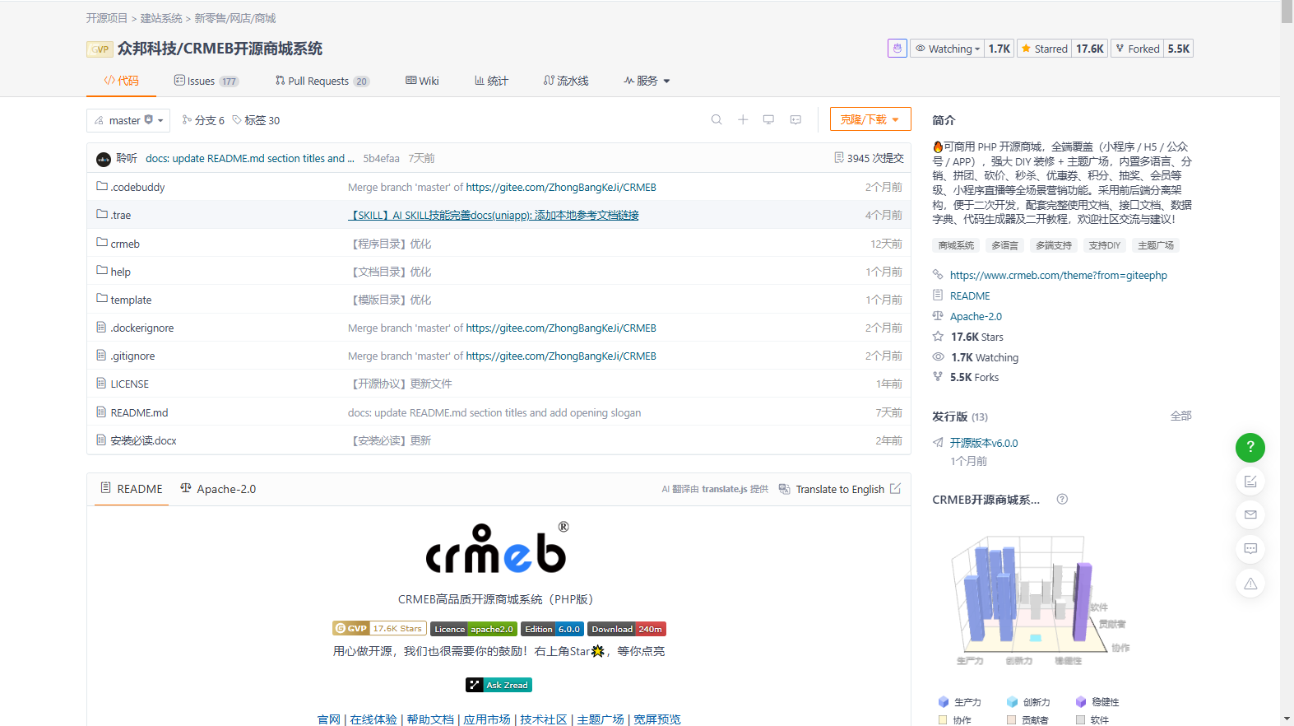Click the 5b4efaa commit hash
Viewport: 1294px width, 726px height.
(x=381, y=158)
